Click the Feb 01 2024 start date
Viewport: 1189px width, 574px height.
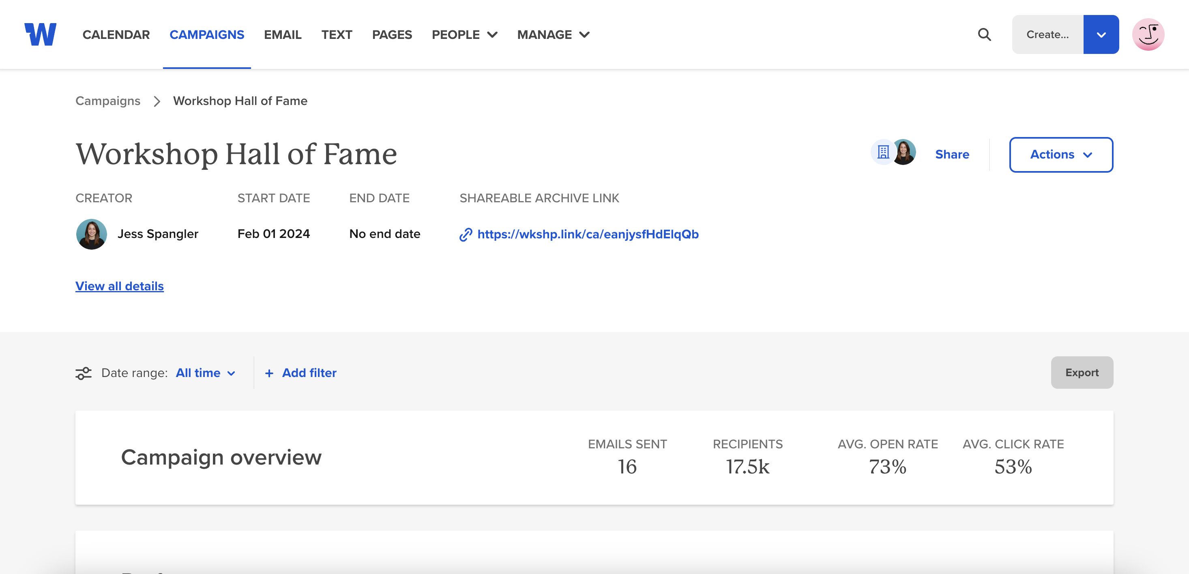tap(274, 234)
